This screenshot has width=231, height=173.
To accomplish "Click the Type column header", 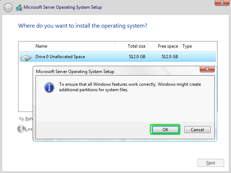I will coord(198,46).
